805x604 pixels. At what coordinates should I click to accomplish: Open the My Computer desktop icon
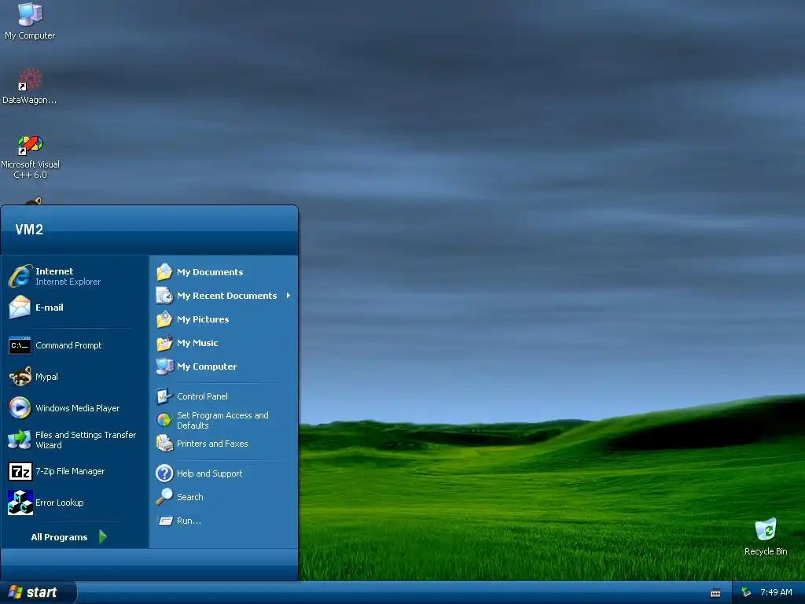[30, 21]
